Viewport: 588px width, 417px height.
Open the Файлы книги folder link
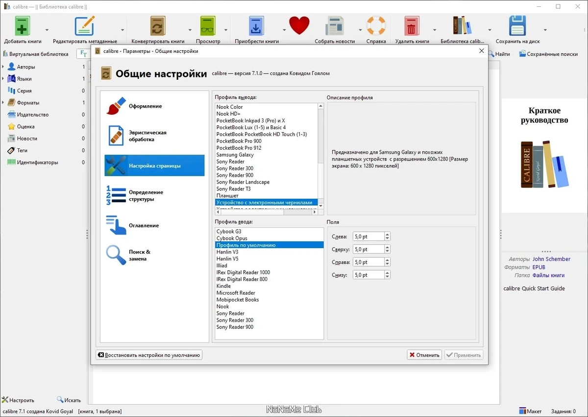click(548, 275)
